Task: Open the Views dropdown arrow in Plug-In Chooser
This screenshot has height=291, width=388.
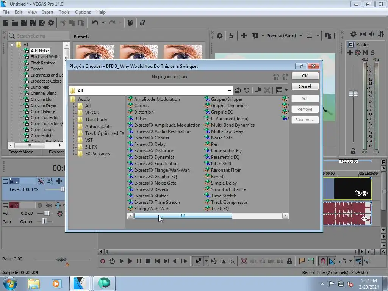Action: click(286, 90)
